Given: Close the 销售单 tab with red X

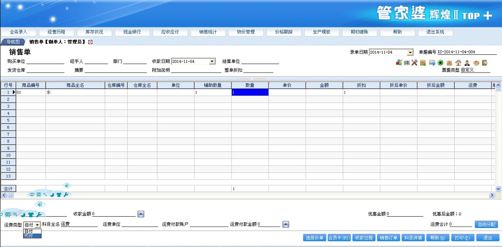Looking at the screenshot, I should tap(90, 42).
